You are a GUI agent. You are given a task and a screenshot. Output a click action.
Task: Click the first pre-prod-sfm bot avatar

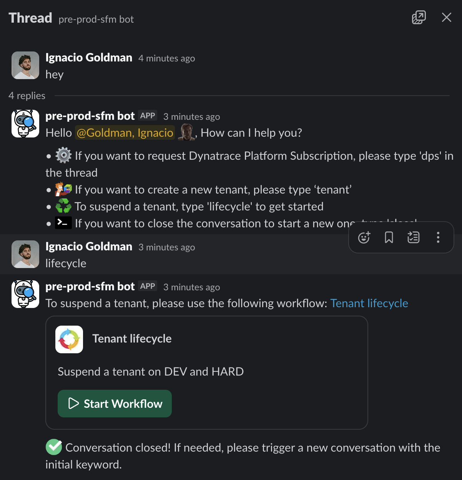pyautogui.click(x=25, y=124)
